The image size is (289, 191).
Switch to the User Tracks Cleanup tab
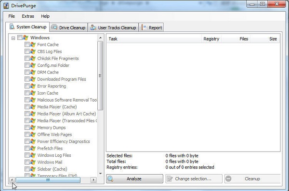coord(113,27)
